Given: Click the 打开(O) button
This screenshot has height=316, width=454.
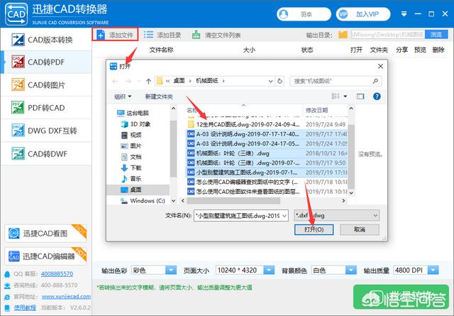Looking at the screenshot, I should [x=314, y=229].
